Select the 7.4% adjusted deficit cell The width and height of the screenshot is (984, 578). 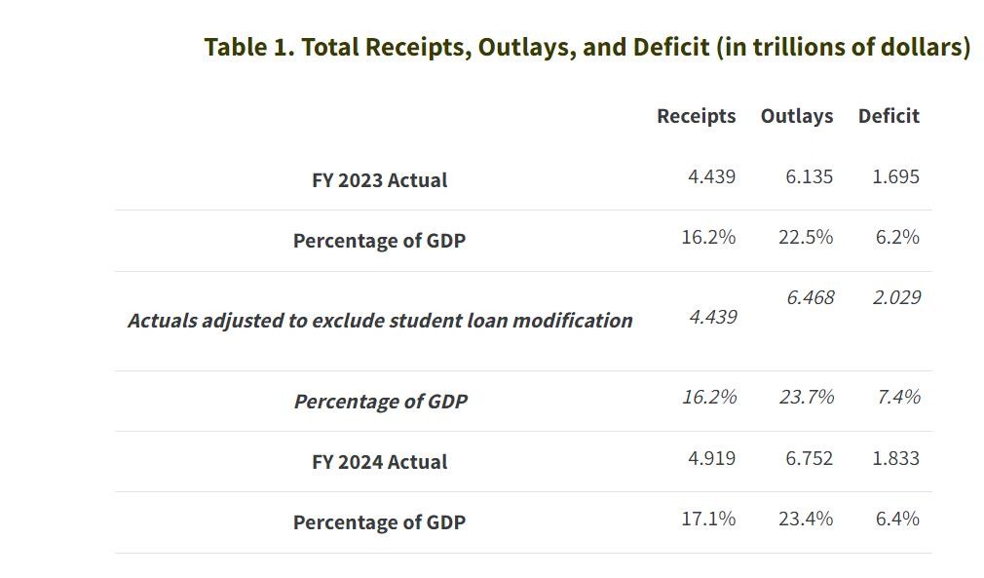pyautogui.click(x=897, y=398)
